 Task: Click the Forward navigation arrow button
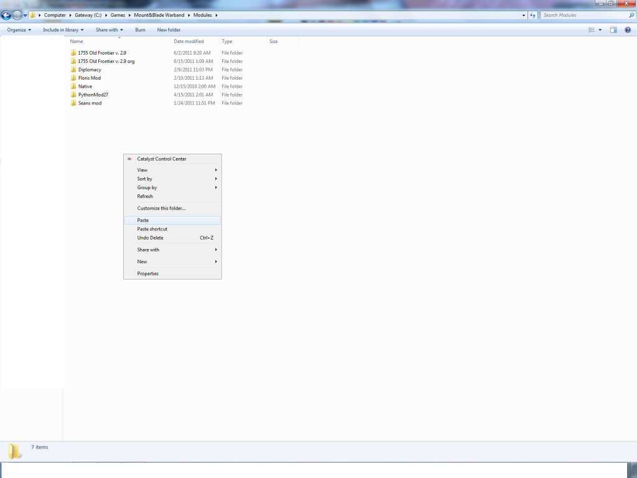pyautogui.click(x=17, y=16)
